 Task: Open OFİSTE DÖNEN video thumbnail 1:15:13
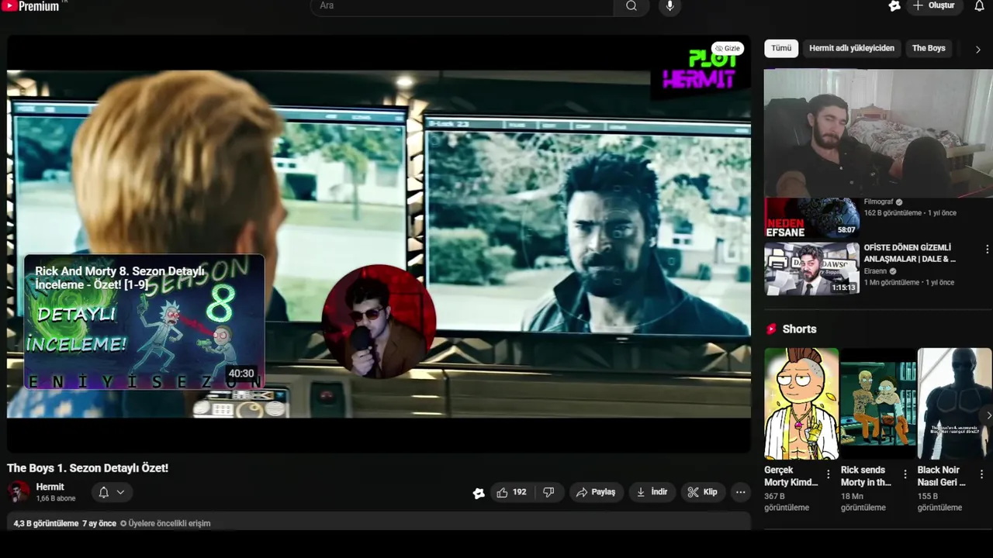(x=812, y=269)
